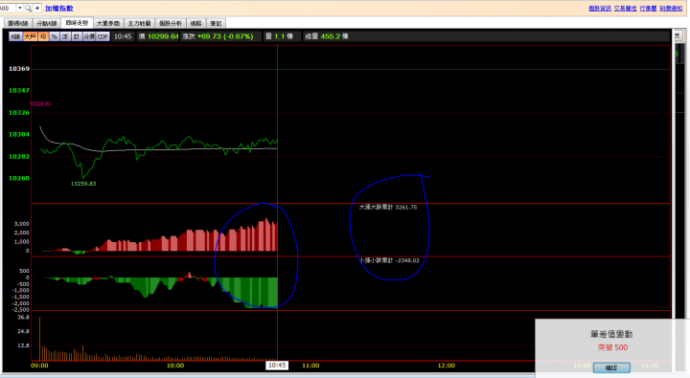690x378 pixels.
Task: Switch to the seventh chart tab
Action: (195, 23)
